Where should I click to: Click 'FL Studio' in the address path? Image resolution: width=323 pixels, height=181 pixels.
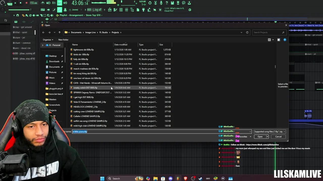click(x=103, y=32)
